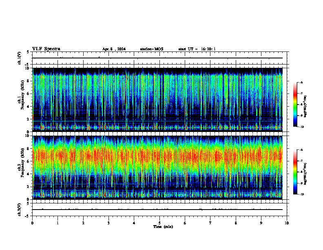Click time axis tick label "1"
This screenshot has width=323, height=250.
coord(58,223)
